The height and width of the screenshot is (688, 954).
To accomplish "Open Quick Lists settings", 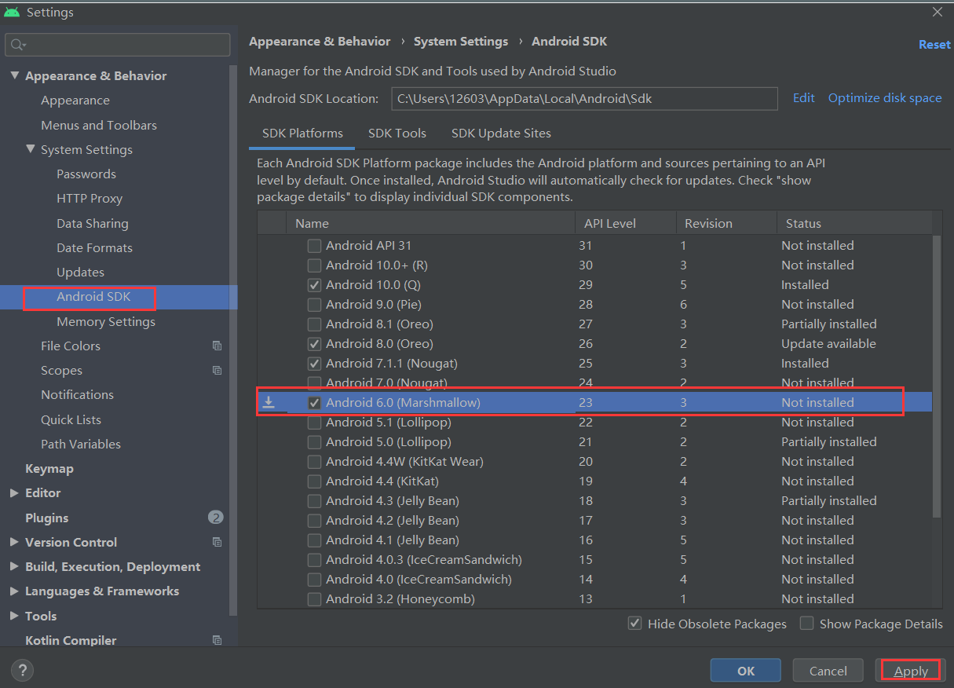I will [x=71, y=419].
